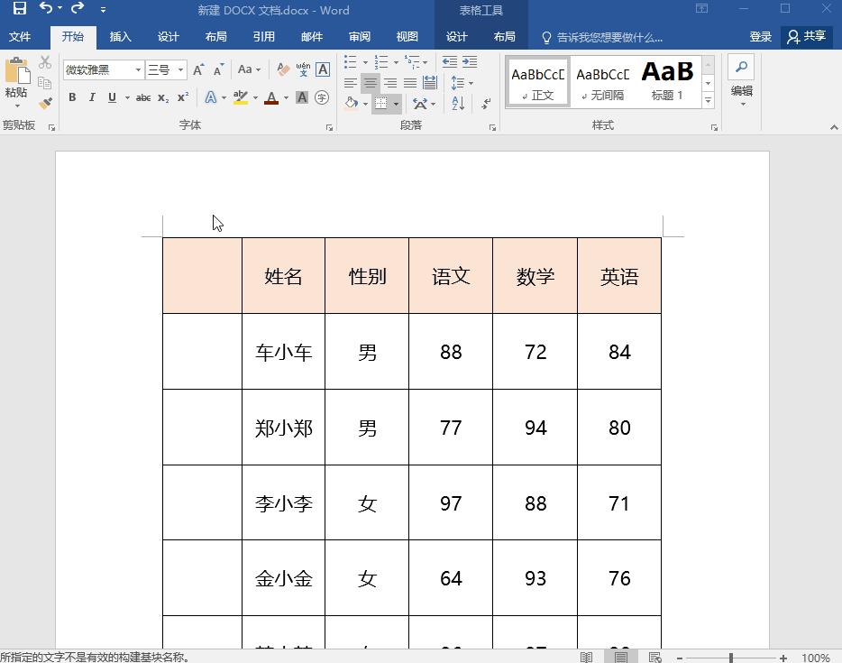
Task: Toggle center paragraph alignment
Action: coord(370,83)
